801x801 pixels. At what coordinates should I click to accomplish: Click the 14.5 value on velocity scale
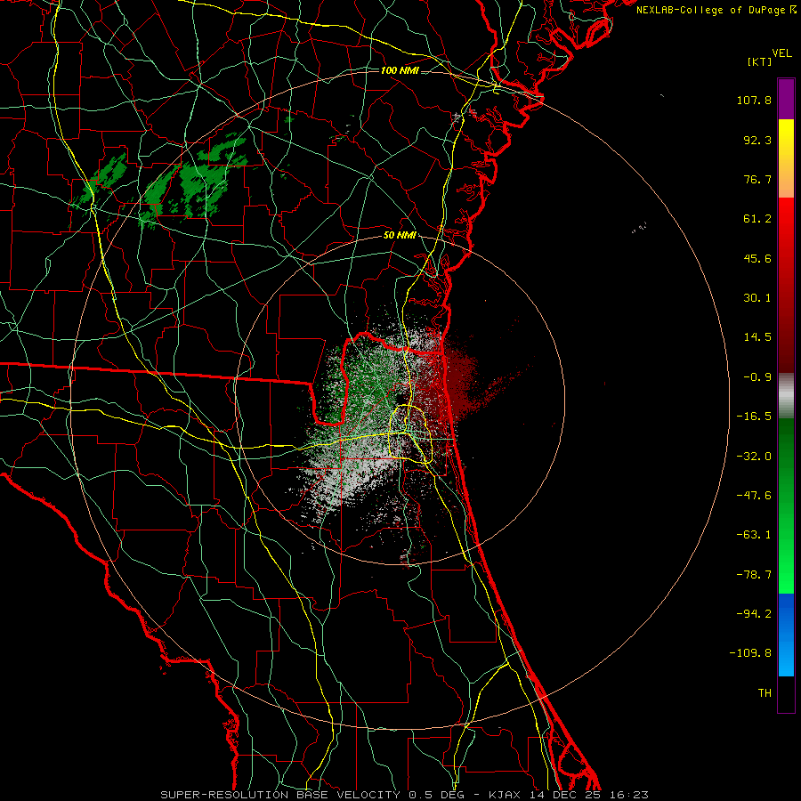[x=757, y=337]
